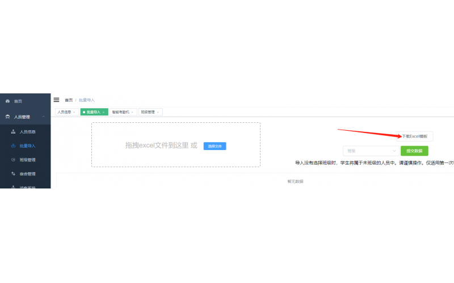The height and width of the screenshot is (283, 454).
Task: Click the 首页 dashboard icon in sidebar
Action: point(8,101)
